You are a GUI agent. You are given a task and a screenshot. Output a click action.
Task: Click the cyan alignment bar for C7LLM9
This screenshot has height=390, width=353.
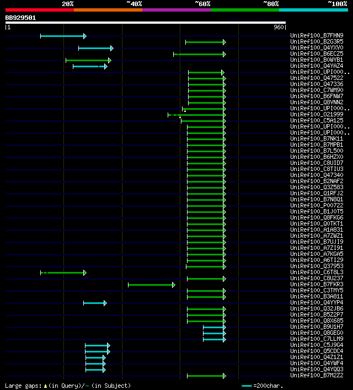click(x=215, y=339)
